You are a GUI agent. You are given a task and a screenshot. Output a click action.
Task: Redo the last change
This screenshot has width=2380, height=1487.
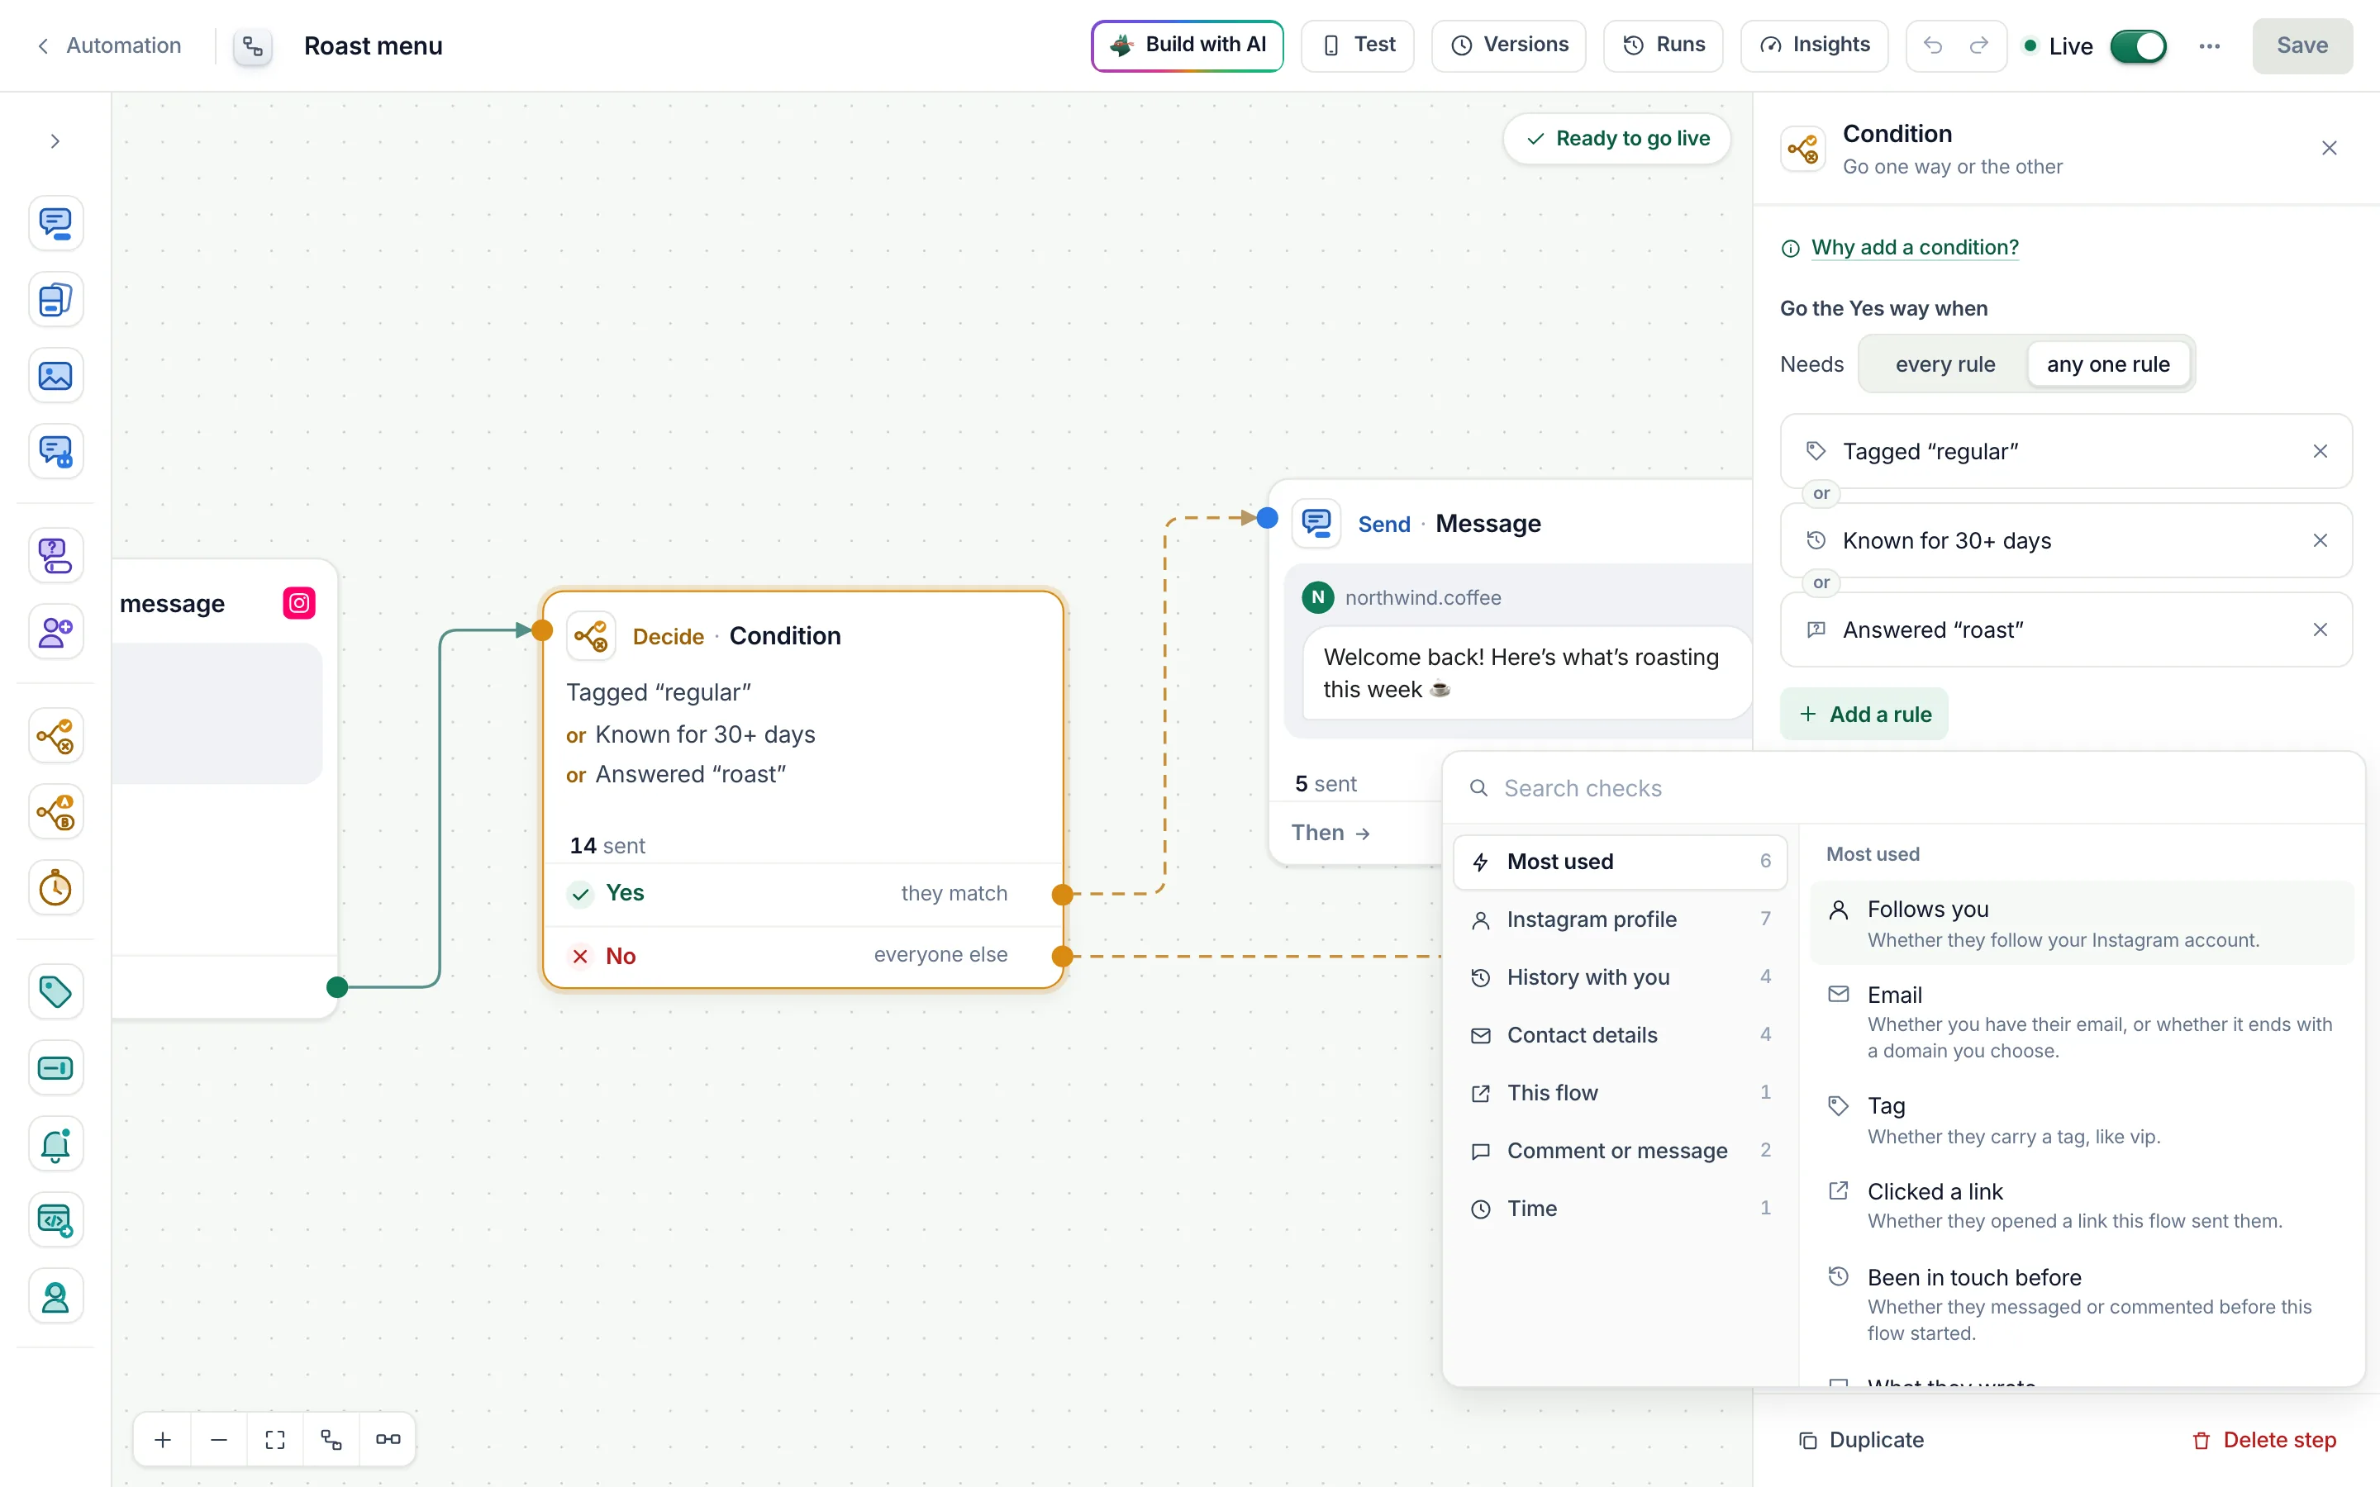[1978, 45]
